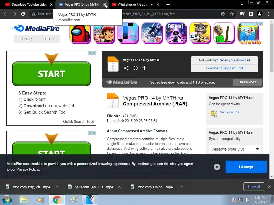Click the copy link icon for the file
Viewport: 274px width, 205px height.
(x=135, y=68)
